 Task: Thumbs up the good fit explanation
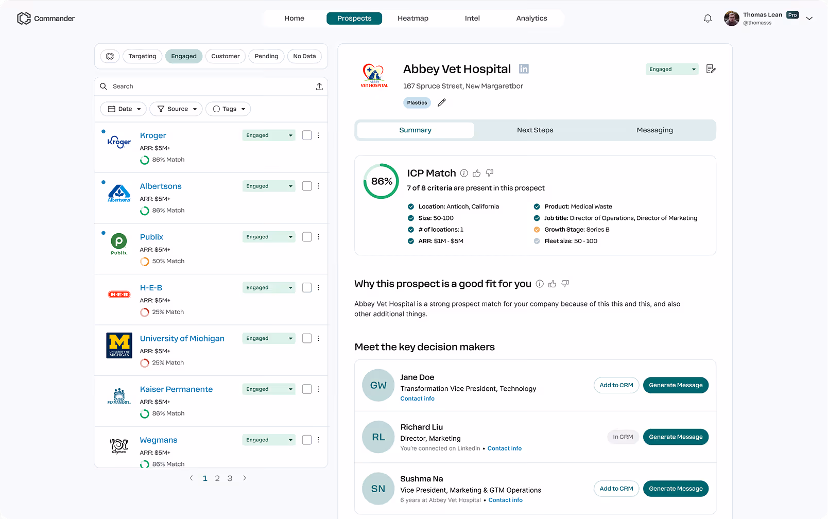click(553, 284)
